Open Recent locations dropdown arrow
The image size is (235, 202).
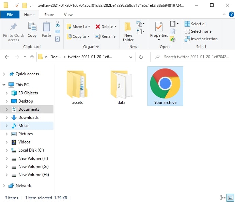(25, 57)
